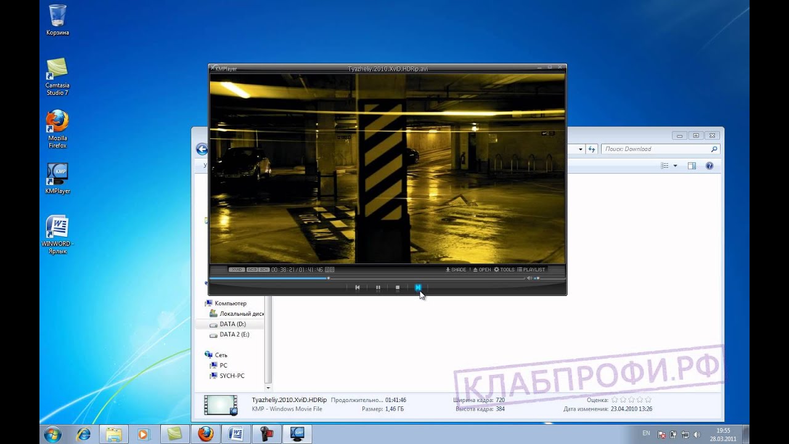Screen dimensions: 789x444
Task: Skip to the previous track in KMPlayer
Action: 357,287
